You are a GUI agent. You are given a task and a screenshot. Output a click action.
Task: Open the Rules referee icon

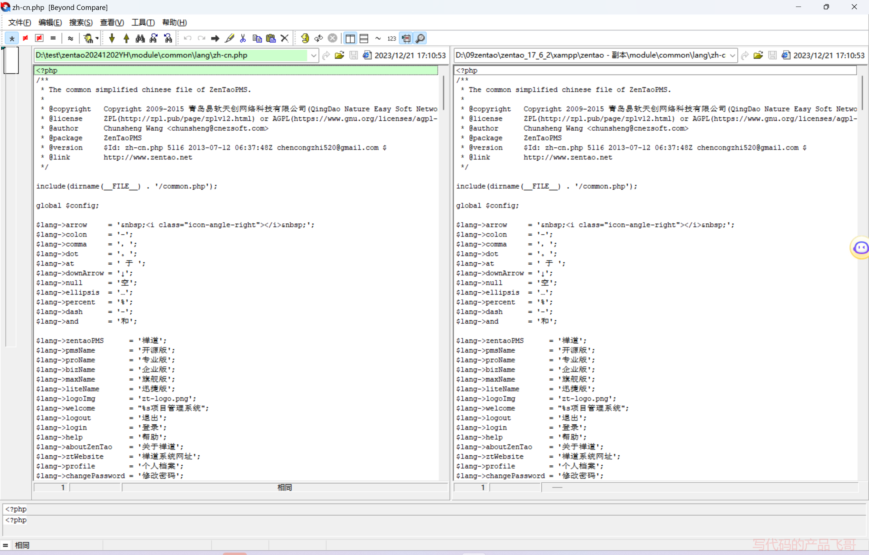tap(88, 38)
